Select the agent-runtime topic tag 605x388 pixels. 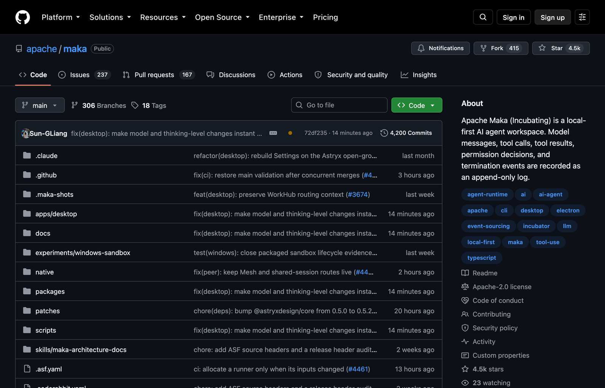[x=487, y=194]
